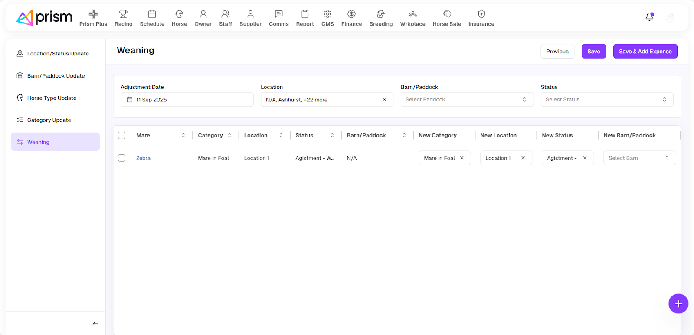This screenshot has height=335, width=694.
Task: Go to Category Update in sidebar
Action: (x=49, y=120)
